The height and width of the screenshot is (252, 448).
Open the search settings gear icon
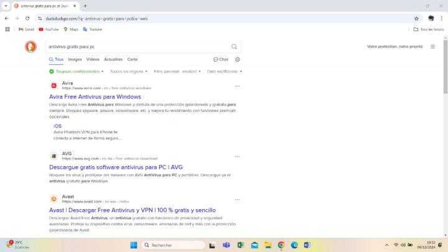(238, 60)
